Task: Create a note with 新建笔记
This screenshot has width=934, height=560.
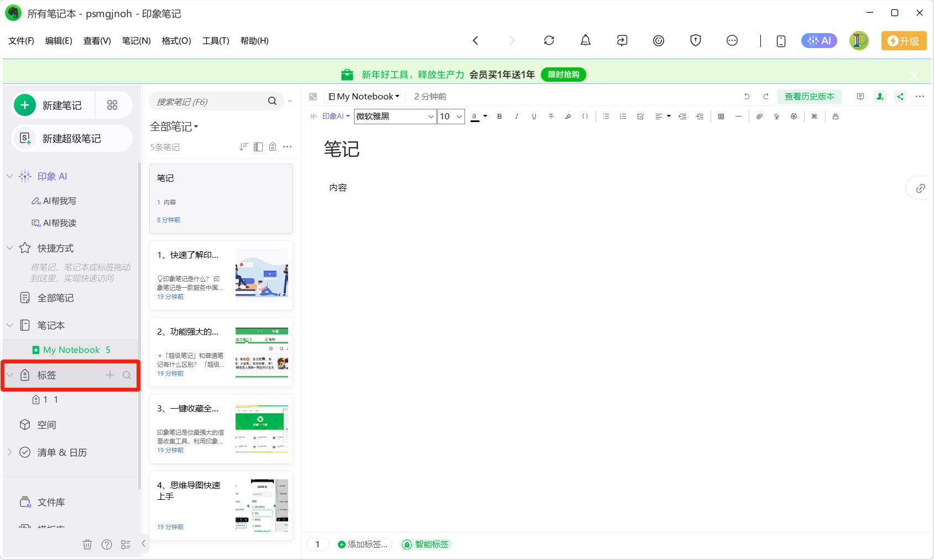Action: (x=53, y=105)
